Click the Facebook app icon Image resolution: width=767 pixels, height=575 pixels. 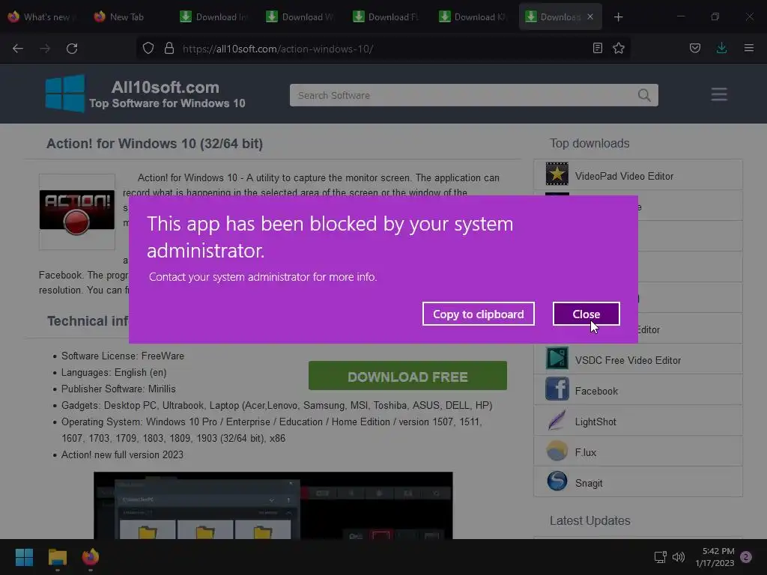coord(557,389)
